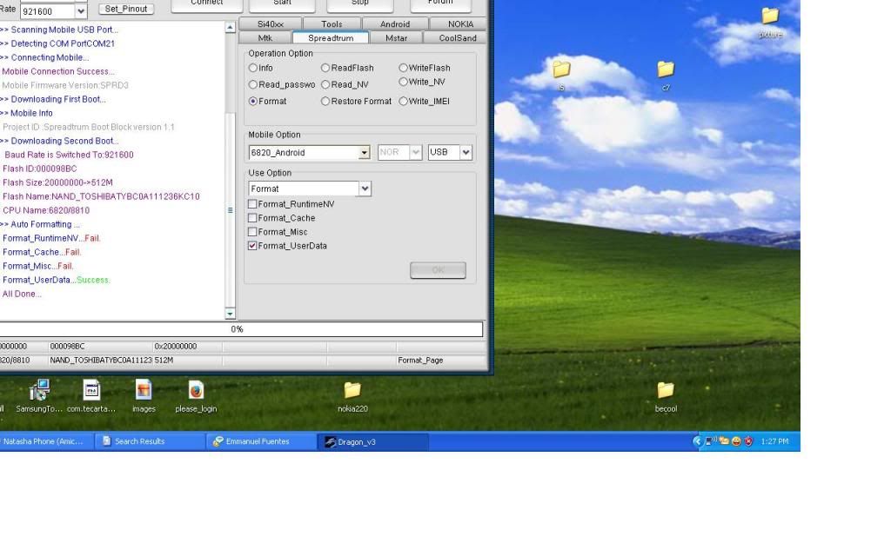Click the tray arrow to show hidden icons
Image resolution: width=891 pixels, height=556 pixels.
tap(697, 440)
